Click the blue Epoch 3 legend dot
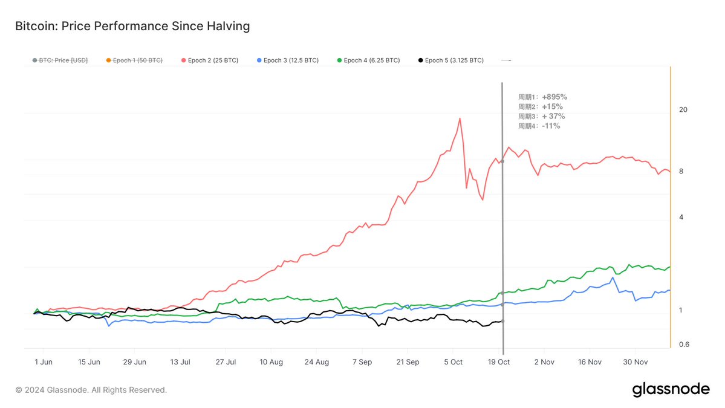Viewport: 725px width, 408px height. point(260,60)
